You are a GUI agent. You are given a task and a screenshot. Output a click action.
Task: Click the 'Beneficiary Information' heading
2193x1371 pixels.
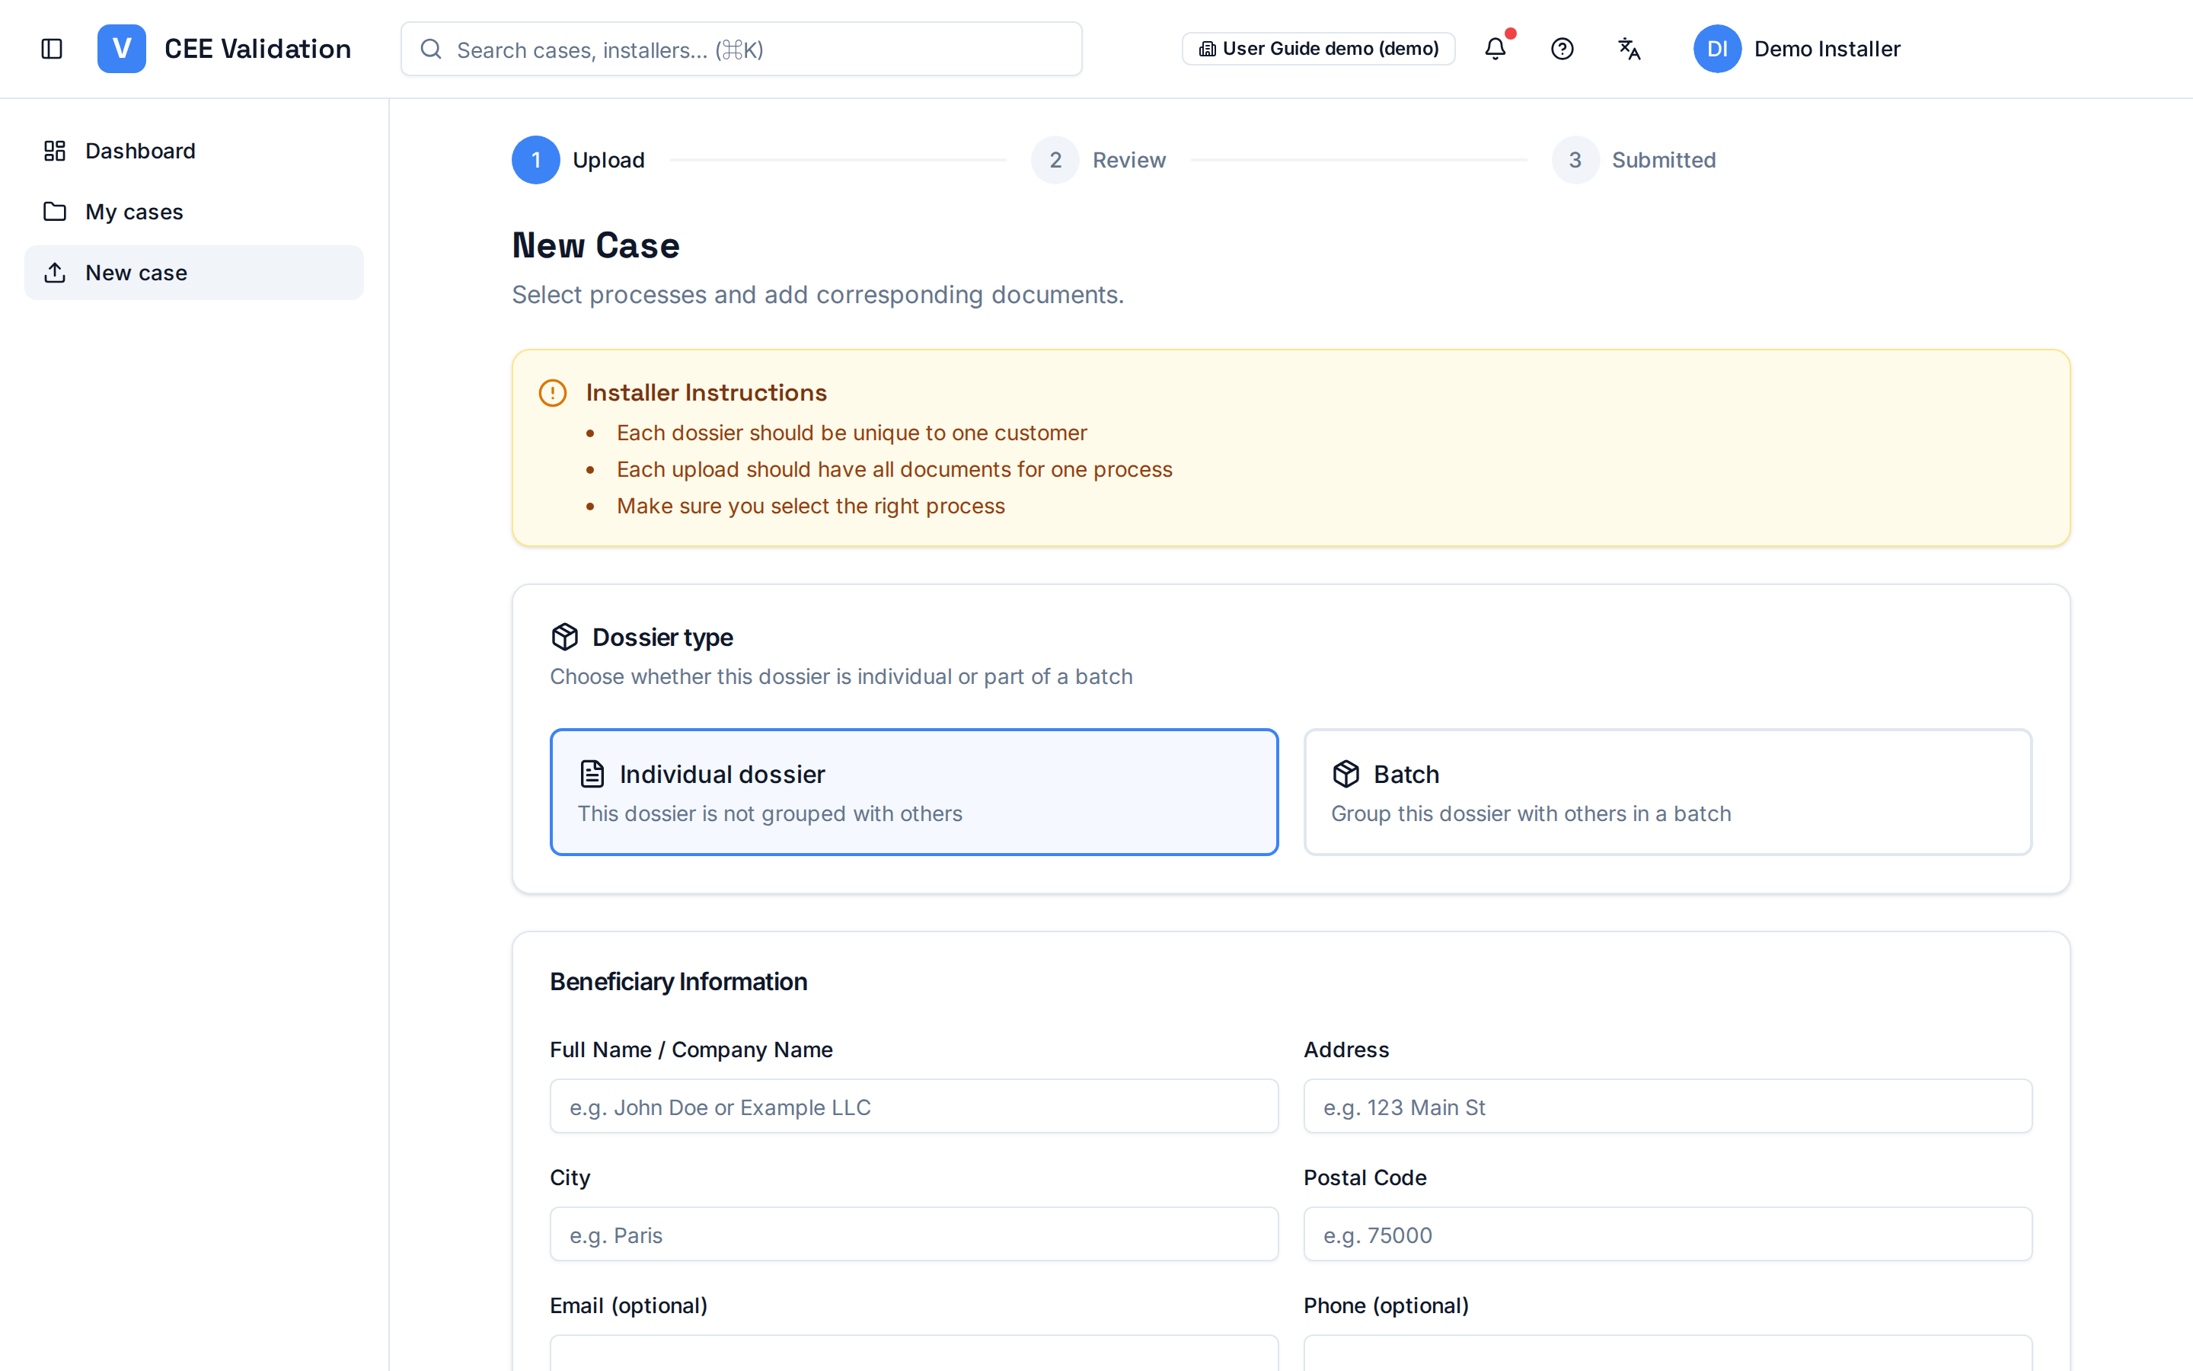click(678, 981)
